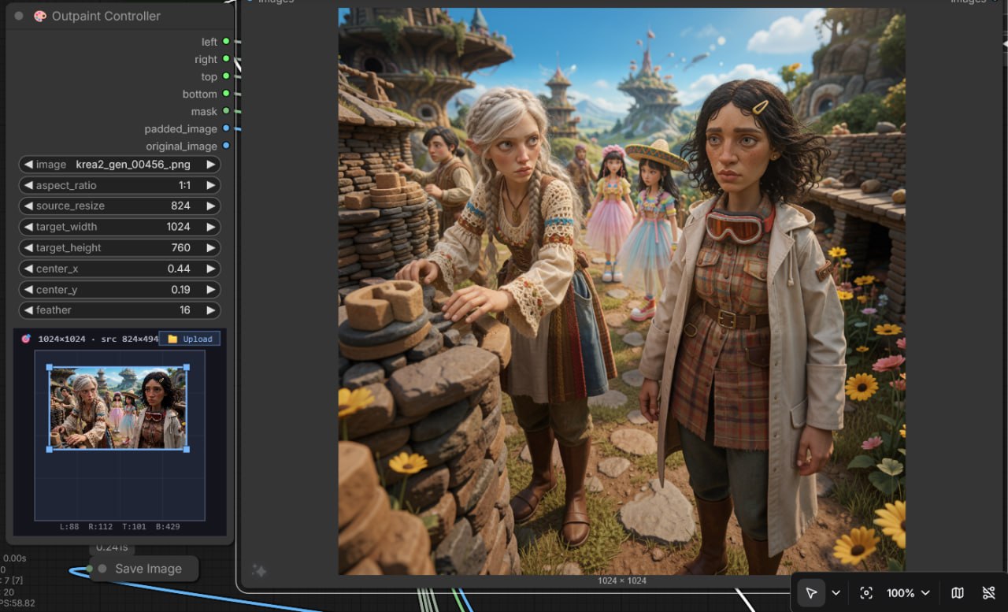Increase feather with the right arrow
Image resolution: width=1008 pixels, height=612 pixels.
(210, 310)
